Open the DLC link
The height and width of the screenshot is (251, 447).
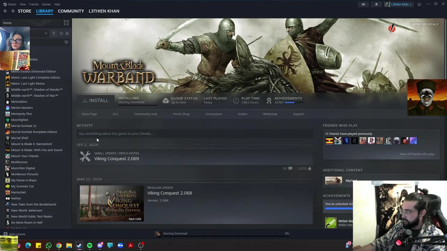pyautogui.click(x=115, y=114)
